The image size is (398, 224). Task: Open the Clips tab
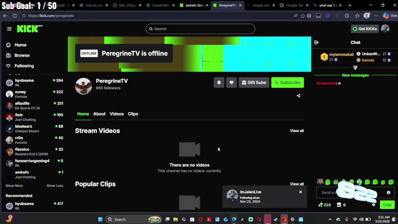133,114
